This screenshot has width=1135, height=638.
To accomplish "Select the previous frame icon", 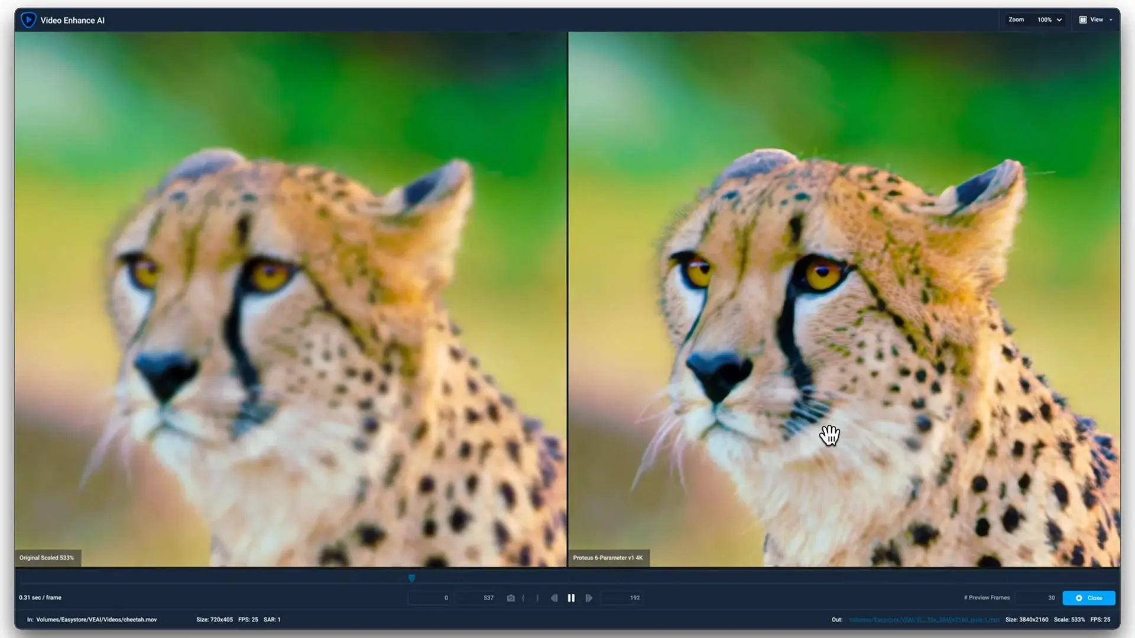I will click(x=554, y=598).
